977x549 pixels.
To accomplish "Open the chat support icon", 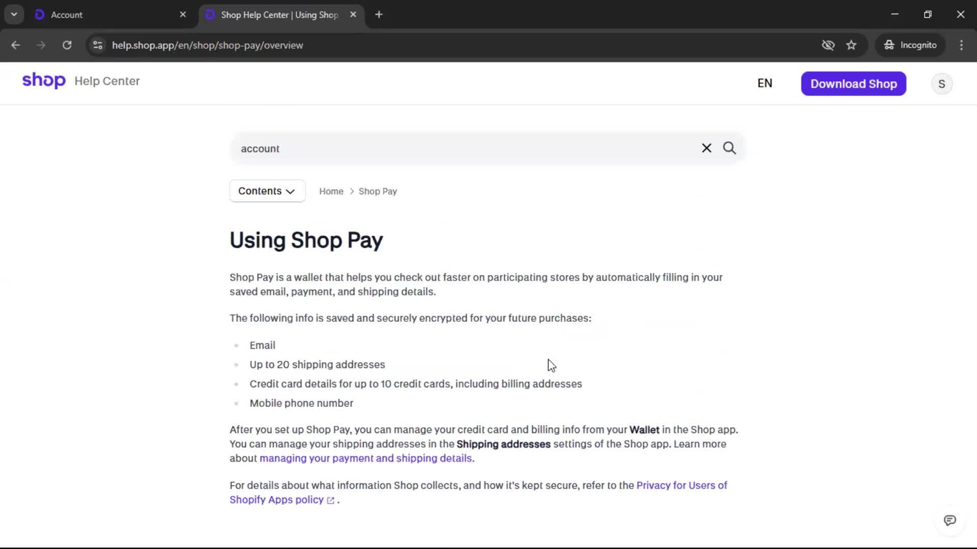I will 950,520.
